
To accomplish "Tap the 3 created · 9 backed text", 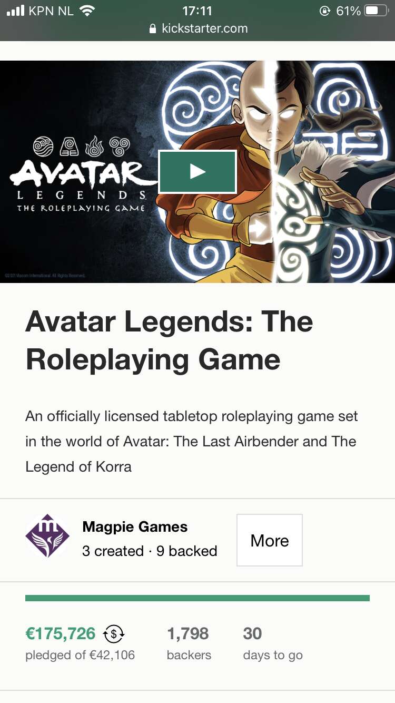I will 150,551.
